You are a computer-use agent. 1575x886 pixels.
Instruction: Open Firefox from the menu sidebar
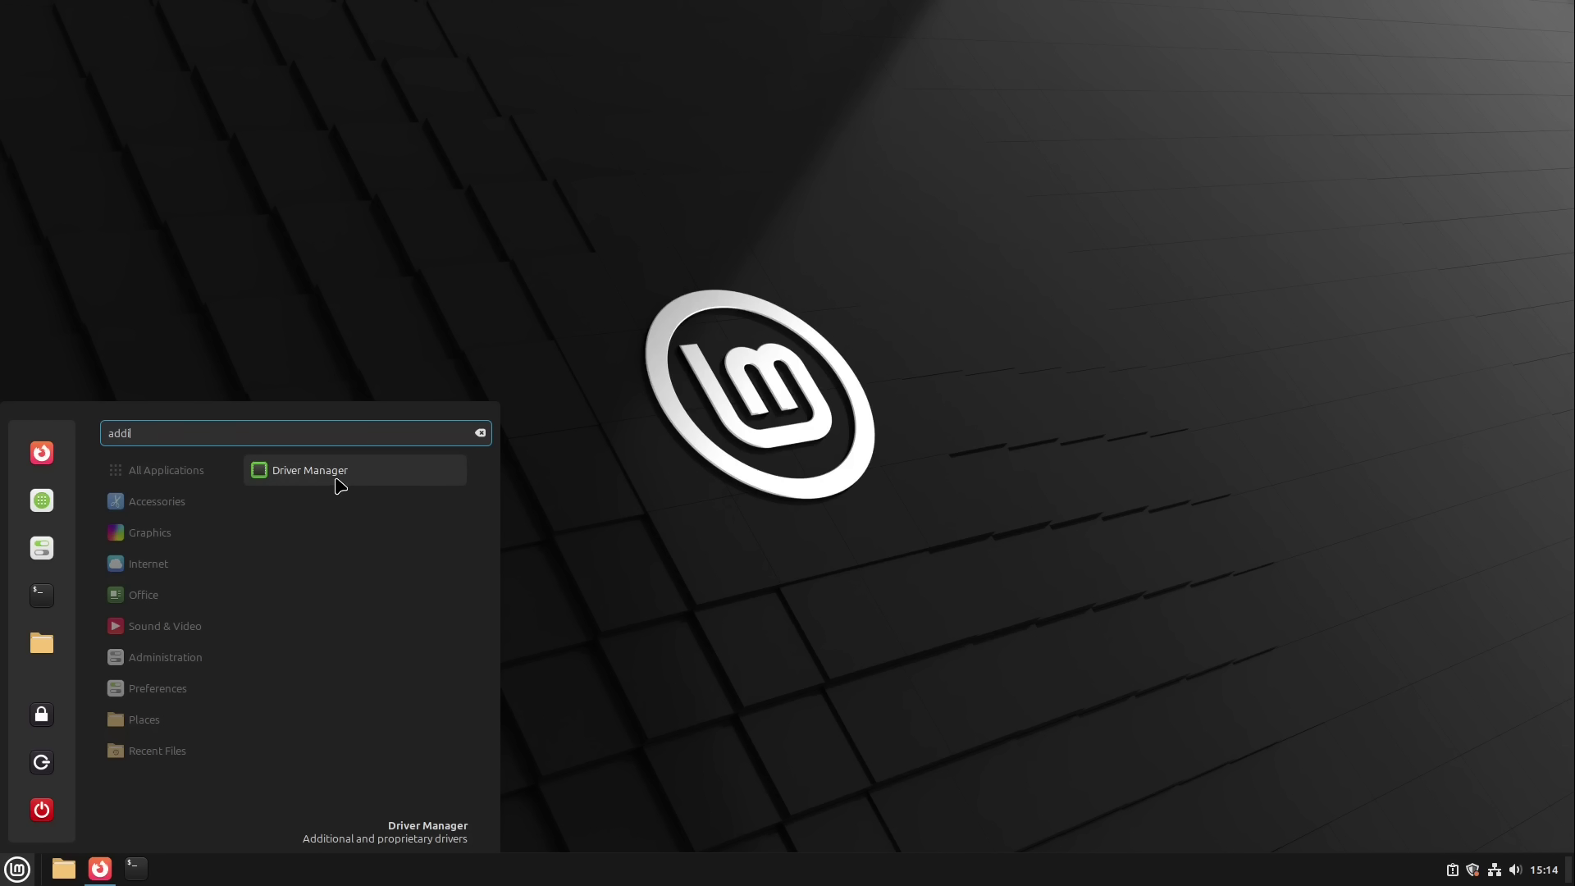pos(42,452)
